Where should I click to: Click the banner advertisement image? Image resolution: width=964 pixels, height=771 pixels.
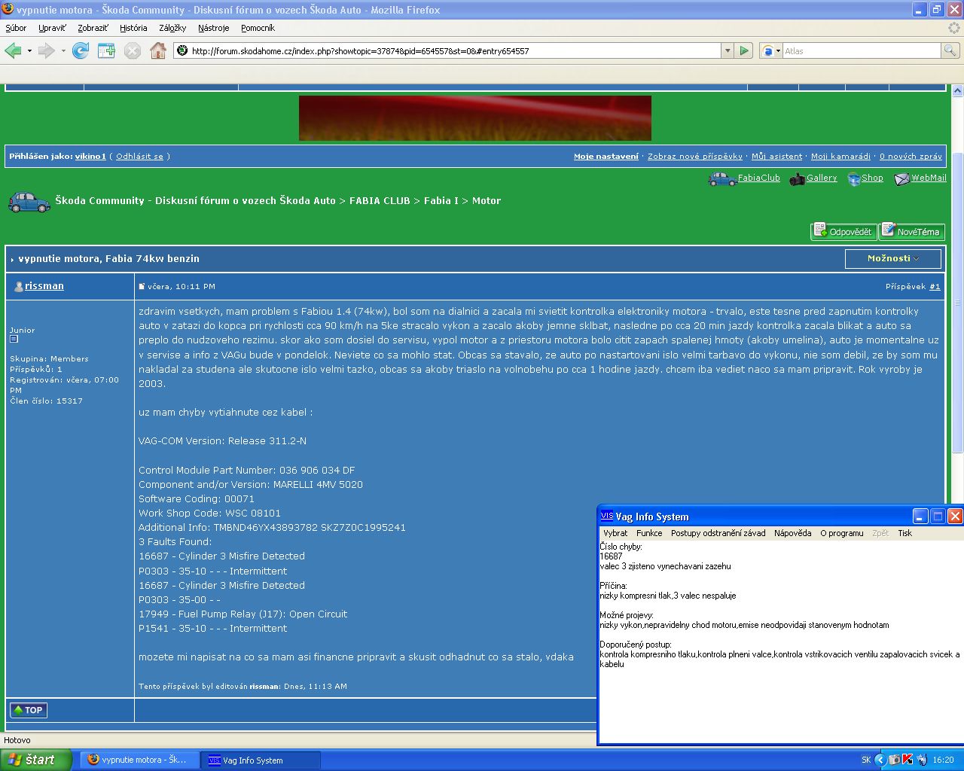click(x=475, y=117)
